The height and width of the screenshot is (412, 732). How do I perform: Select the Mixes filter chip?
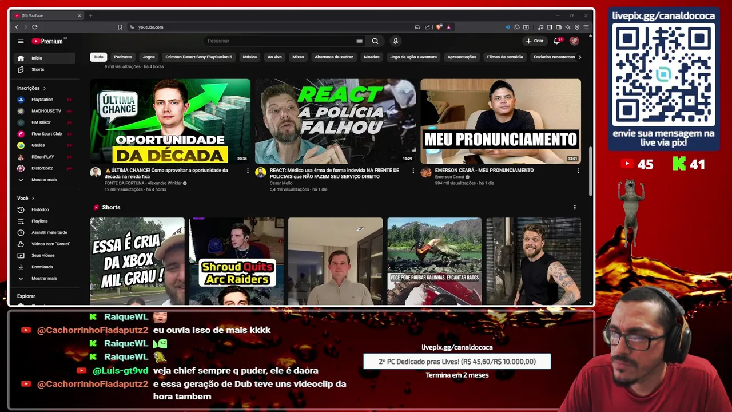[x=298, y=57]
